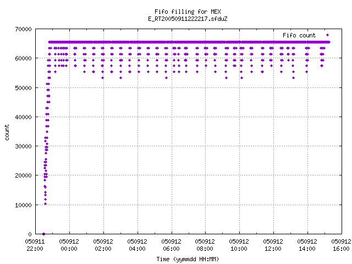
Task: Click the y-axis tick value 40000
Action: pos(23,117)
